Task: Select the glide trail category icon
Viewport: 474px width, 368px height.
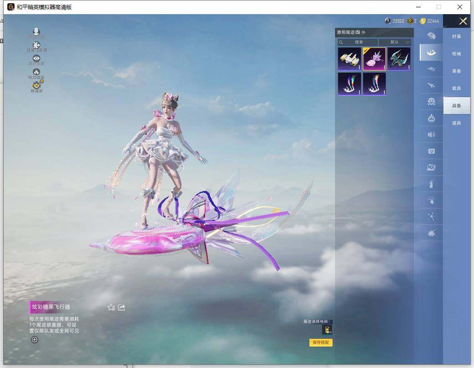Action: [x=431, y=52]
